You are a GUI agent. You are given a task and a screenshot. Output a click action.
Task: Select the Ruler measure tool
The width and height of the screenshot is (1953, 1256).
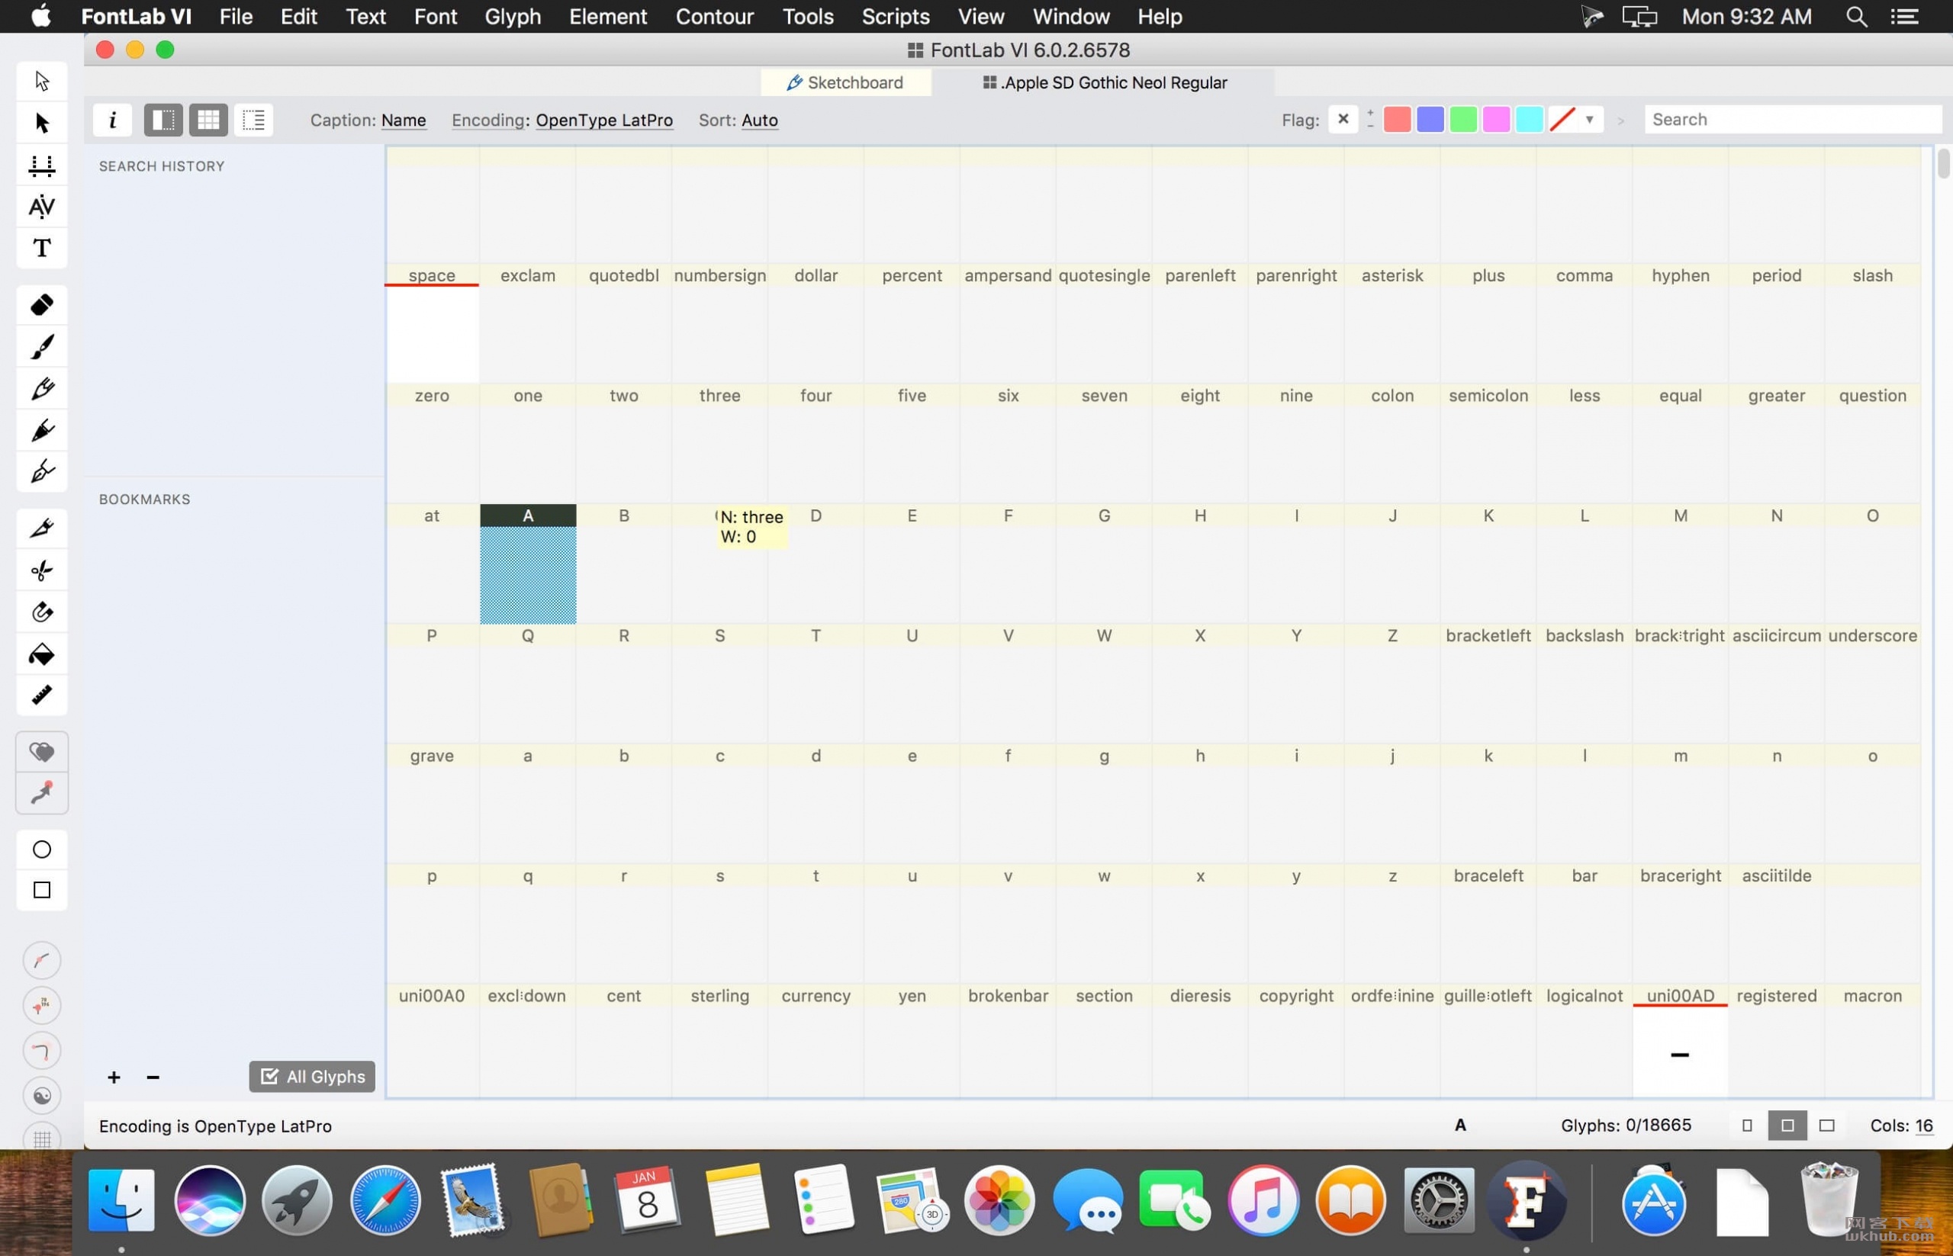[x=42, y=695]
